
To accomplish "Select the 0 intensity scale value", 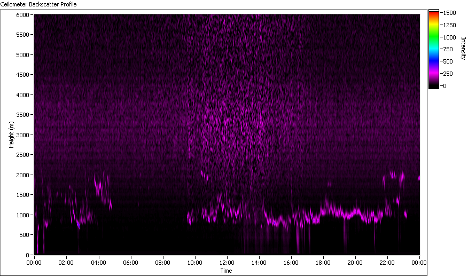I will point(444,86).
